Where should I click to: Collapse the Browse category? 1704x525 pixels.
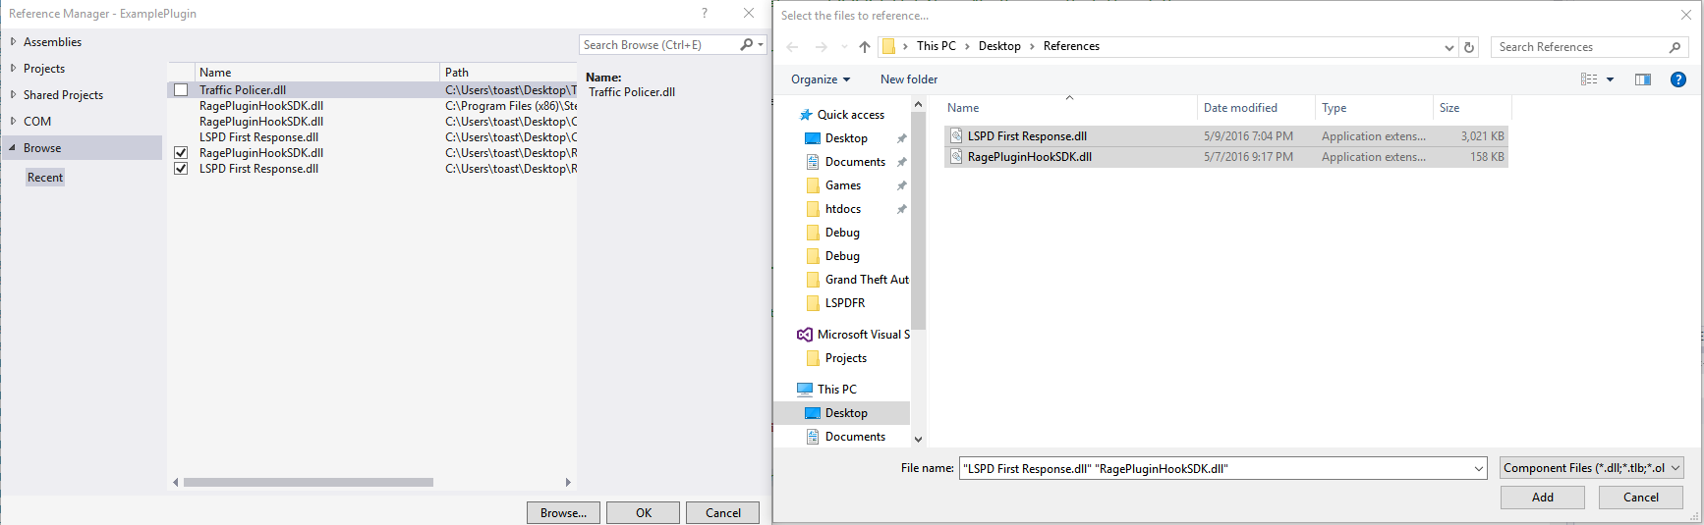point(13,148)
